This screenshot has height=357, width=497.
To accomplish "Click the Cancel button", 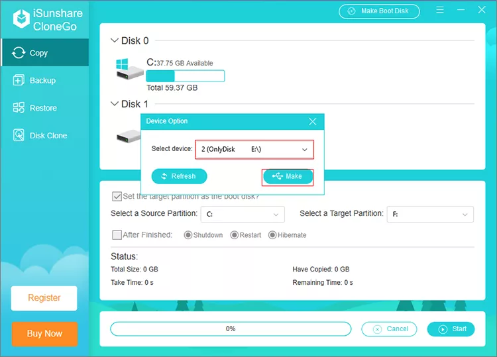I will click(389, 329).
